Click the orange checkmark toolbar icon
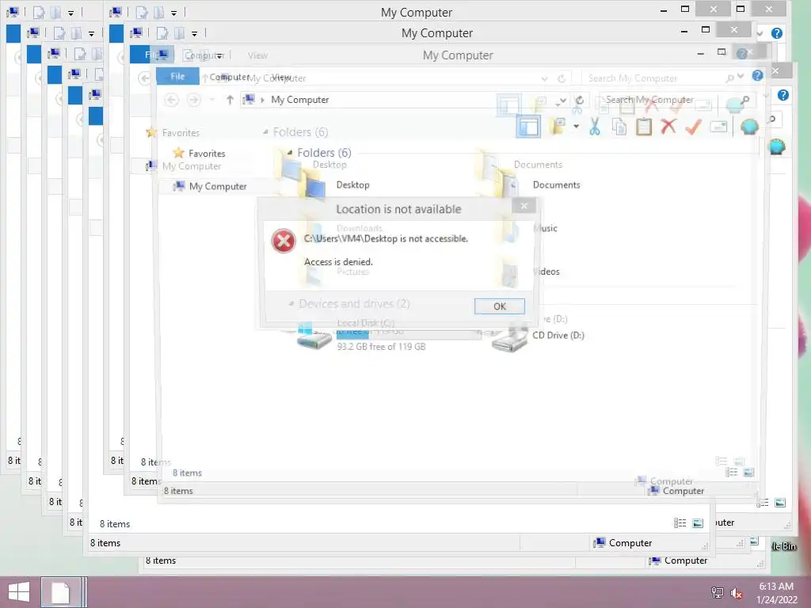 [693, 126]
